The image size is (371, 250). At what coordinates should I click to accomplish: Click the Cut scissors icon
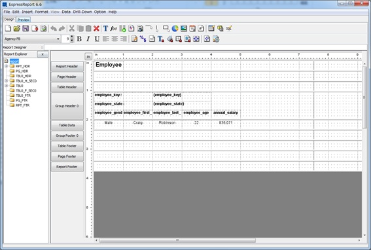pyautogui.click(x=72, y=28)
